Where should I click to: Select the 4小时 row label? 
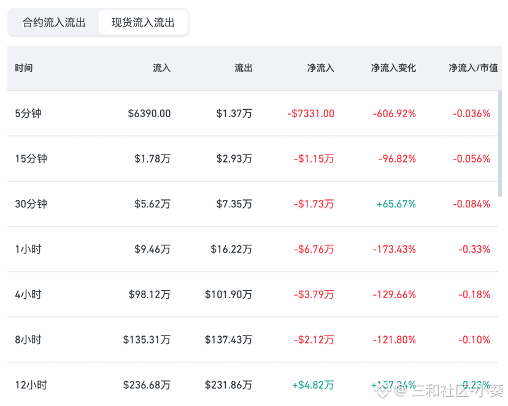tap(28, 294)
